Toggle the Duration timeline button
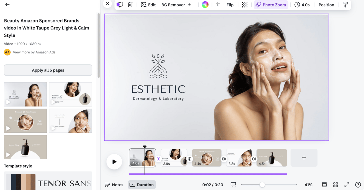 (142, 185)
